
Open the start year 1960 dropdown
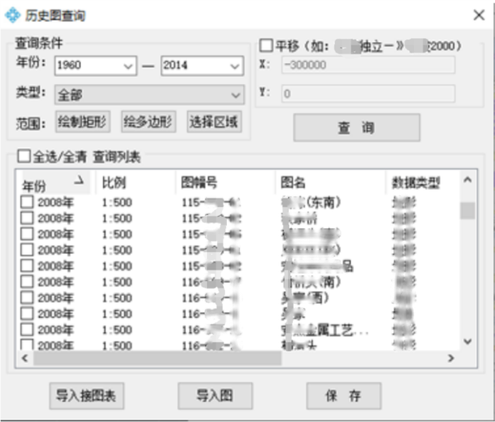pyautogui.click(x=128, y=66)
